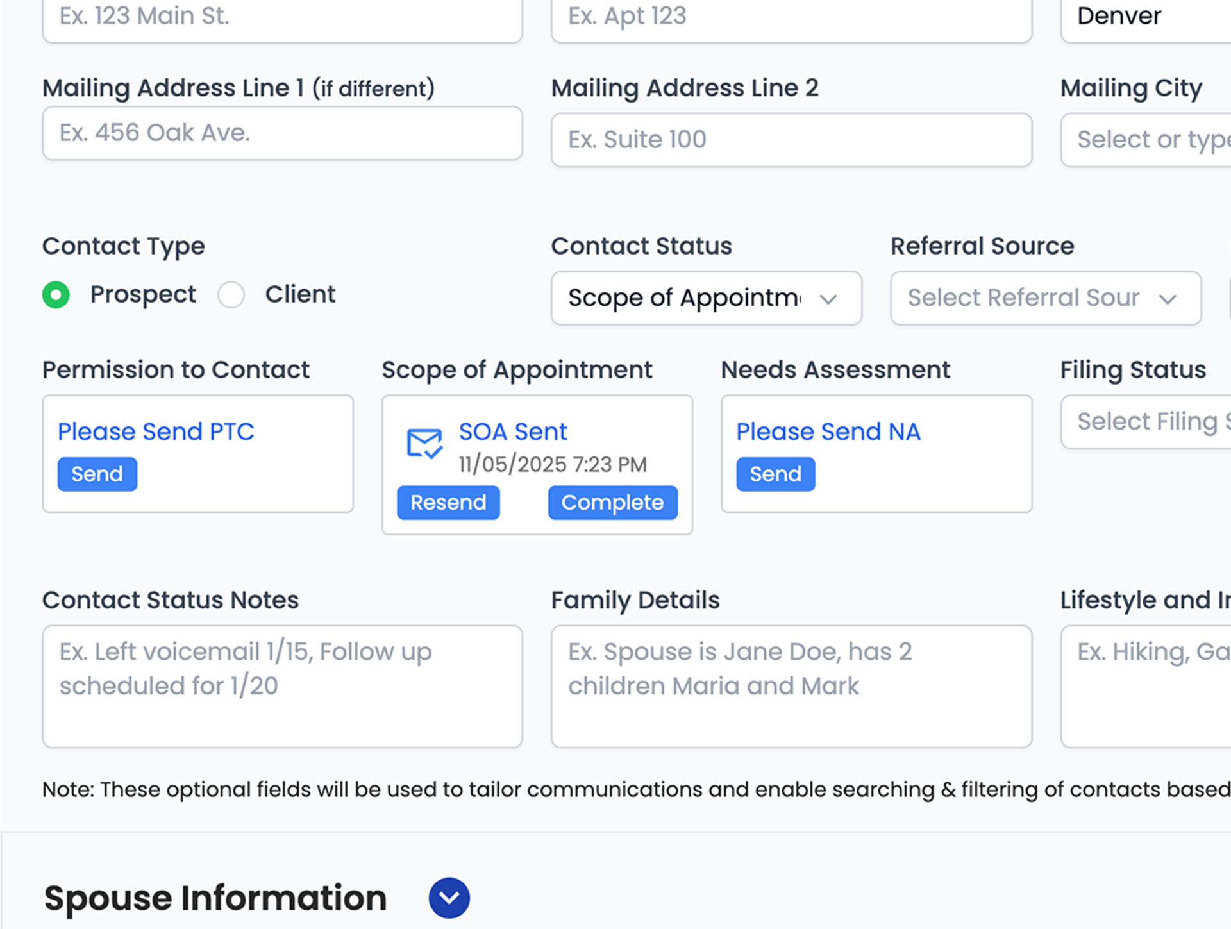Viewport: 1231px width, 929px height.
Task: Click the SOA Sent envelope icon
Action: (424, 443)
